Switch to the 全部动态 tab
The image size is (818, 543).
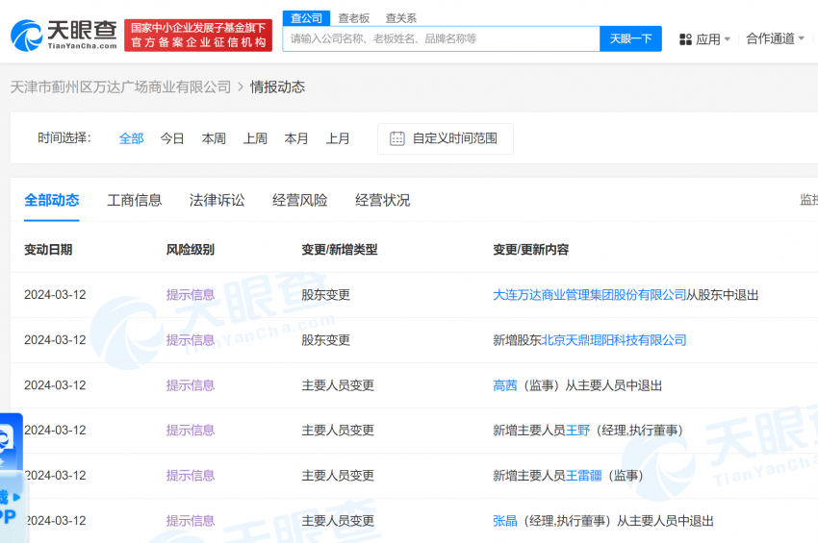pos(52,200)
